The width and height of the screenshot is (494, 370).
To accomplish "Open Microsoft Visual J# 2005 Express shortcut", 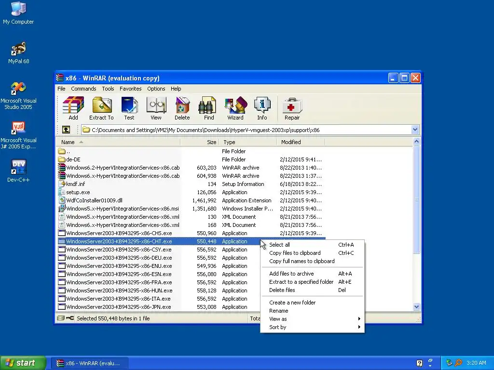I will [x=18, y=135].
